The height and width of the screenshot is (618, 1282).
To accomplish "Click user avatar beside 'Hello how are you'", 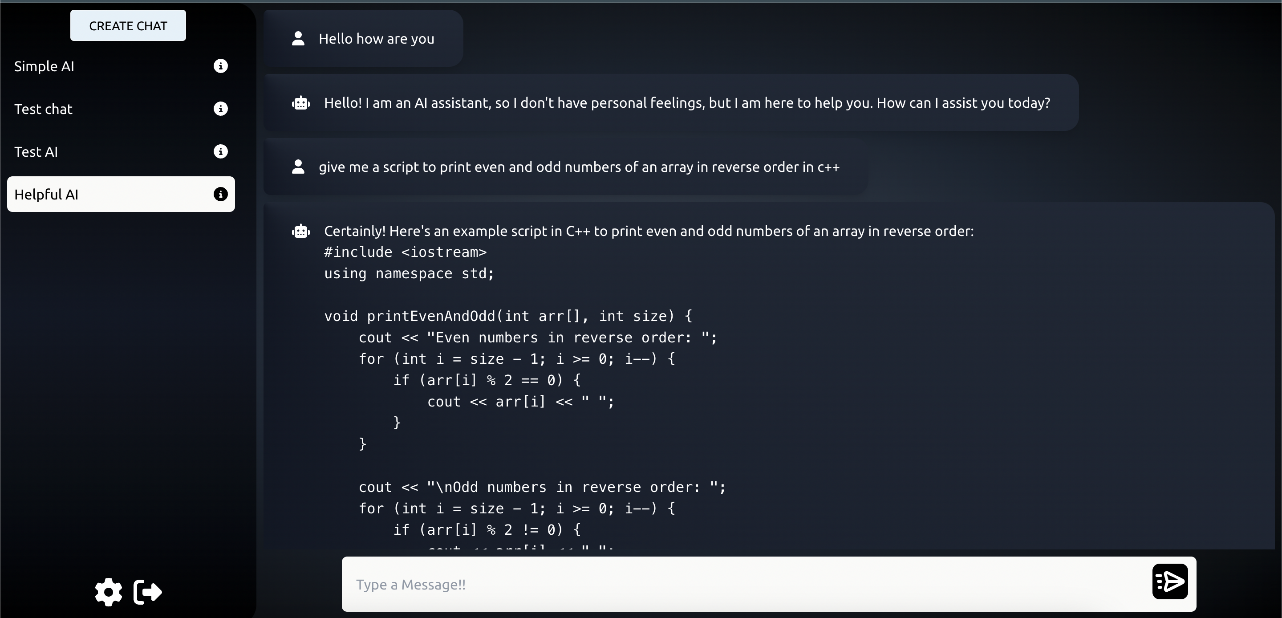I will point(298,38).
